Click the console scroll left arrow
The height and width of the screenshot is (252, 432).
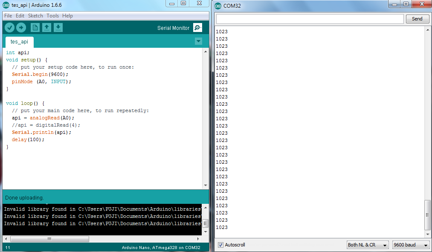[6, 239]
